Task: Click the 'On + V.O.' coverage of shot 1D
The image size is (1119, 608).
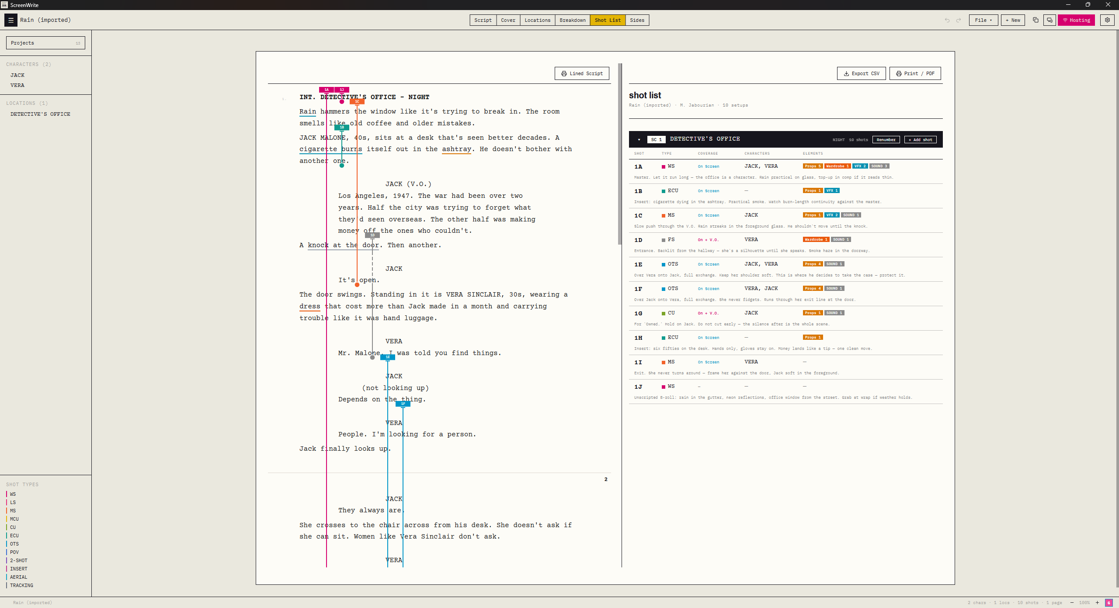Action: click(x=708, y=240)
